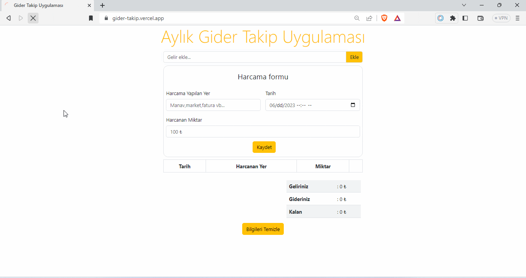Click the Harcanan Miktar amount field

coord(263,132)
